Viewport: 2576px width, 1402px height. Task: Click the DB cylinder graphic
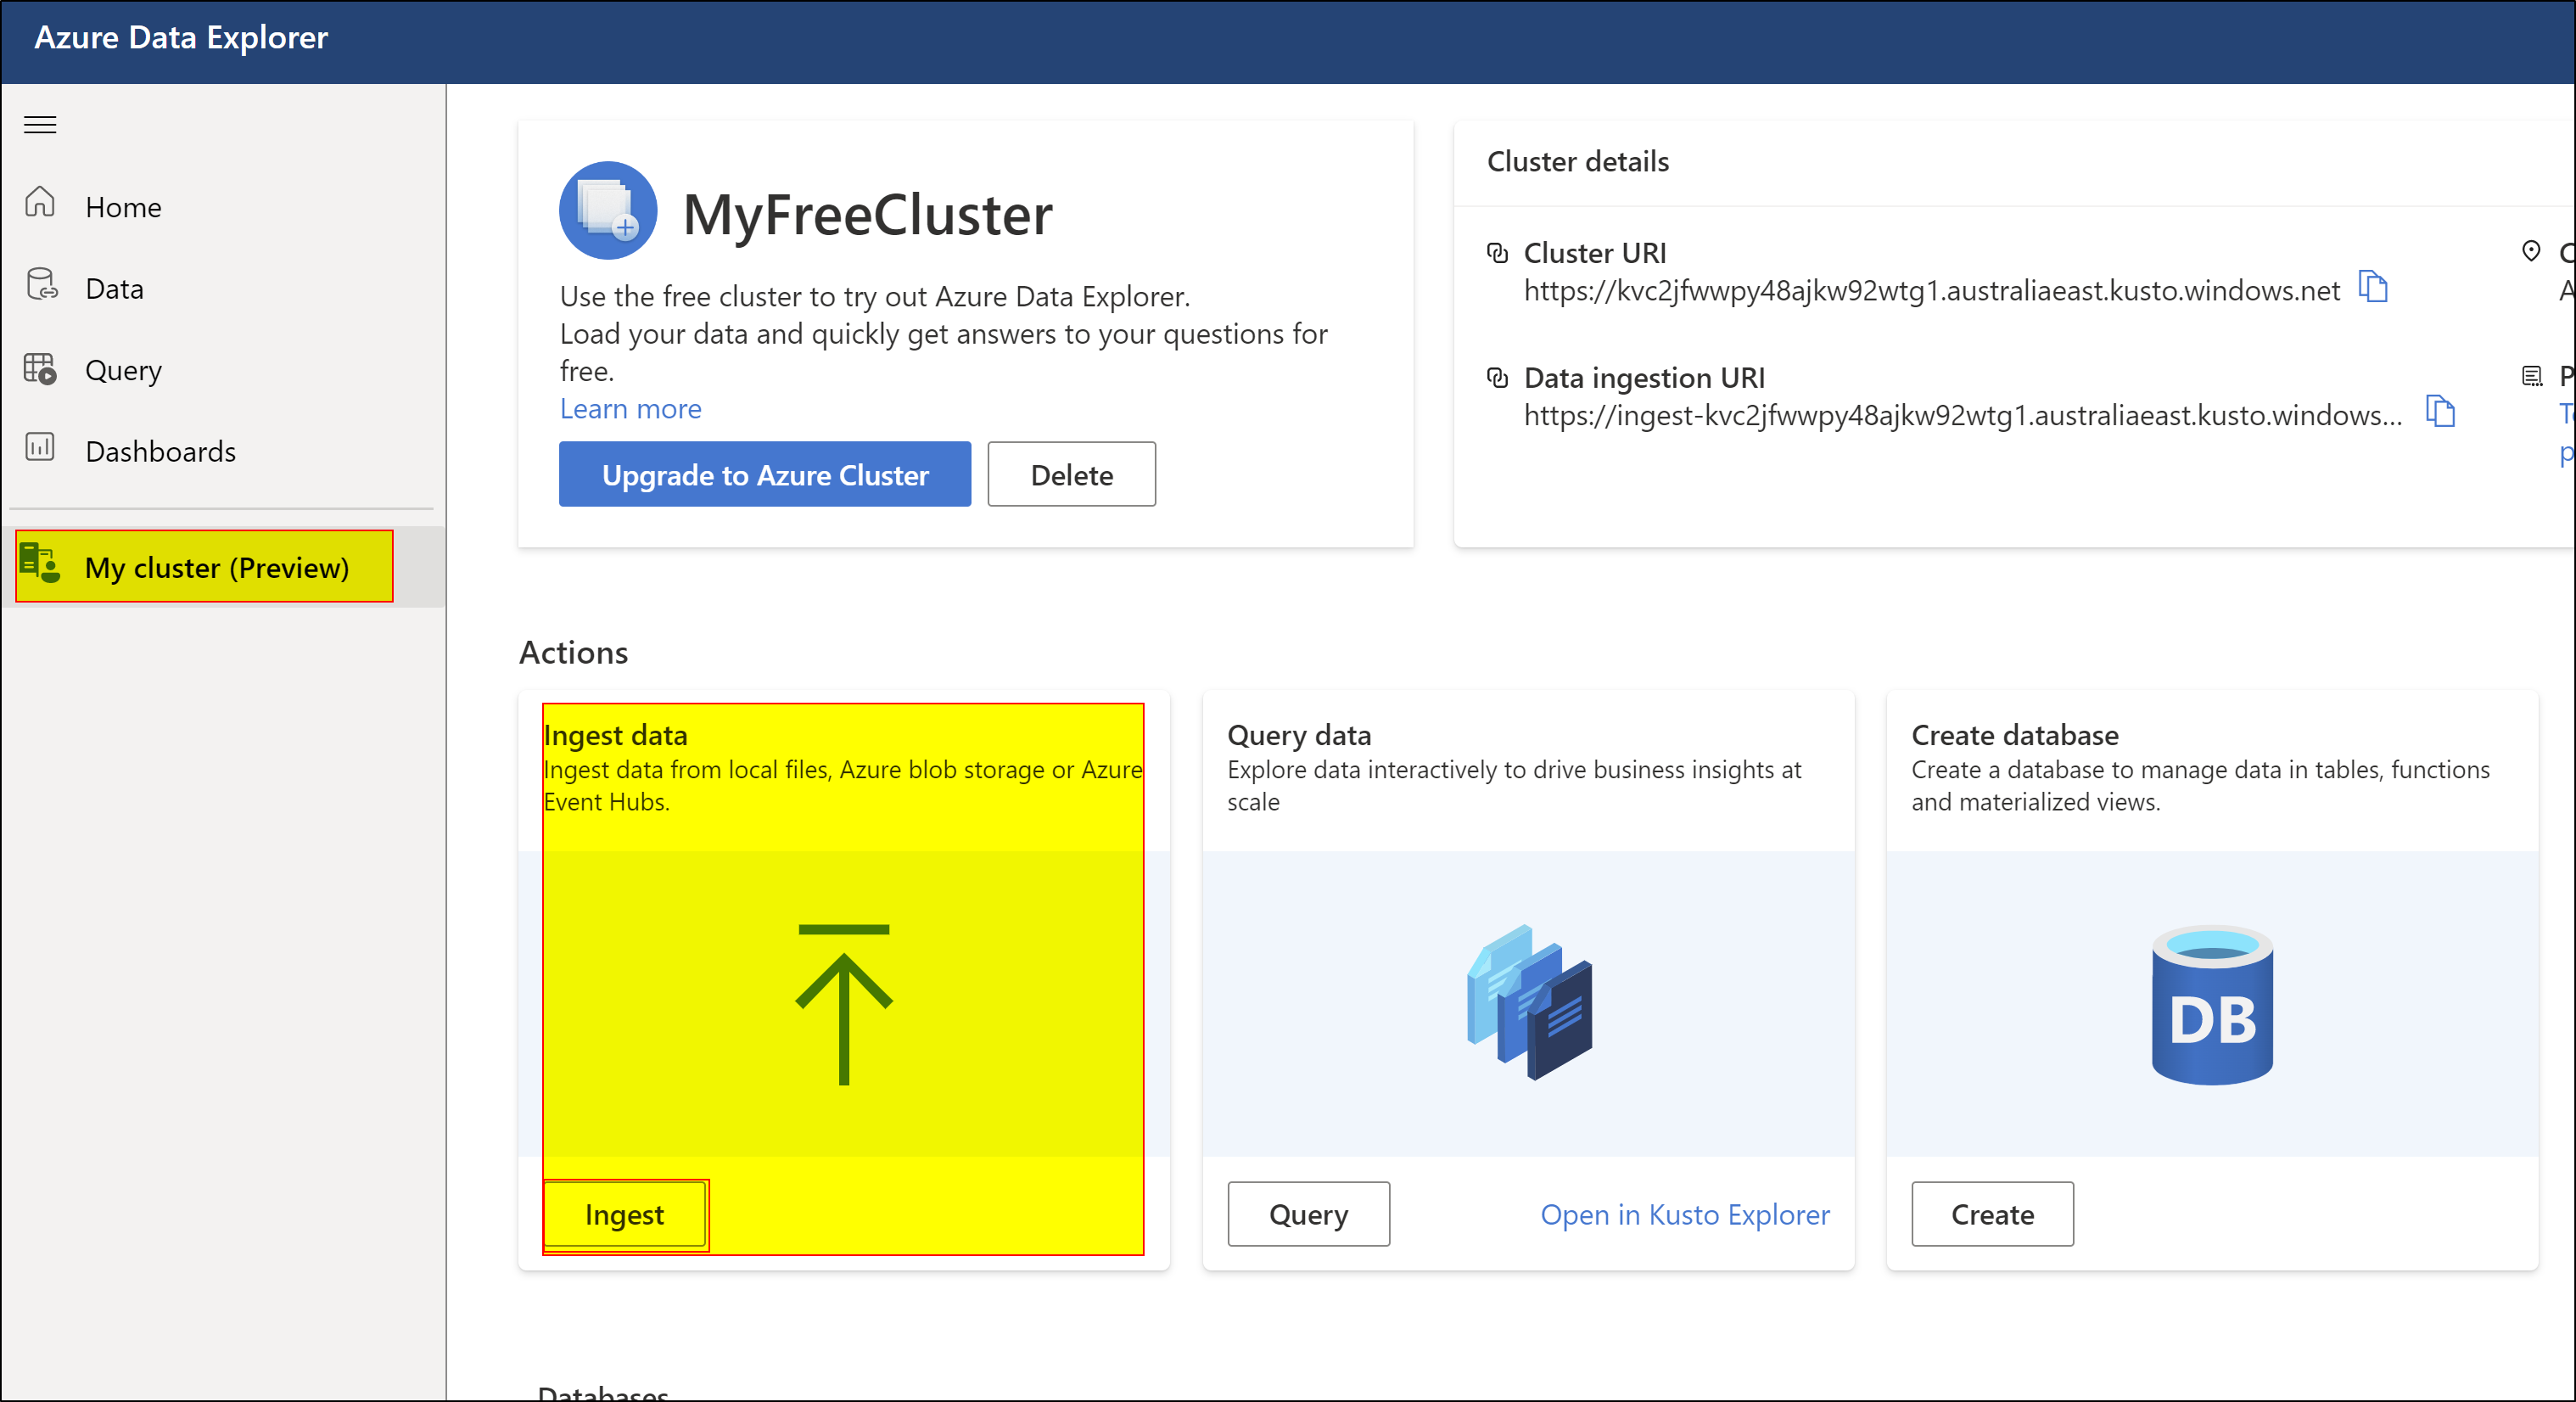2212,1005
